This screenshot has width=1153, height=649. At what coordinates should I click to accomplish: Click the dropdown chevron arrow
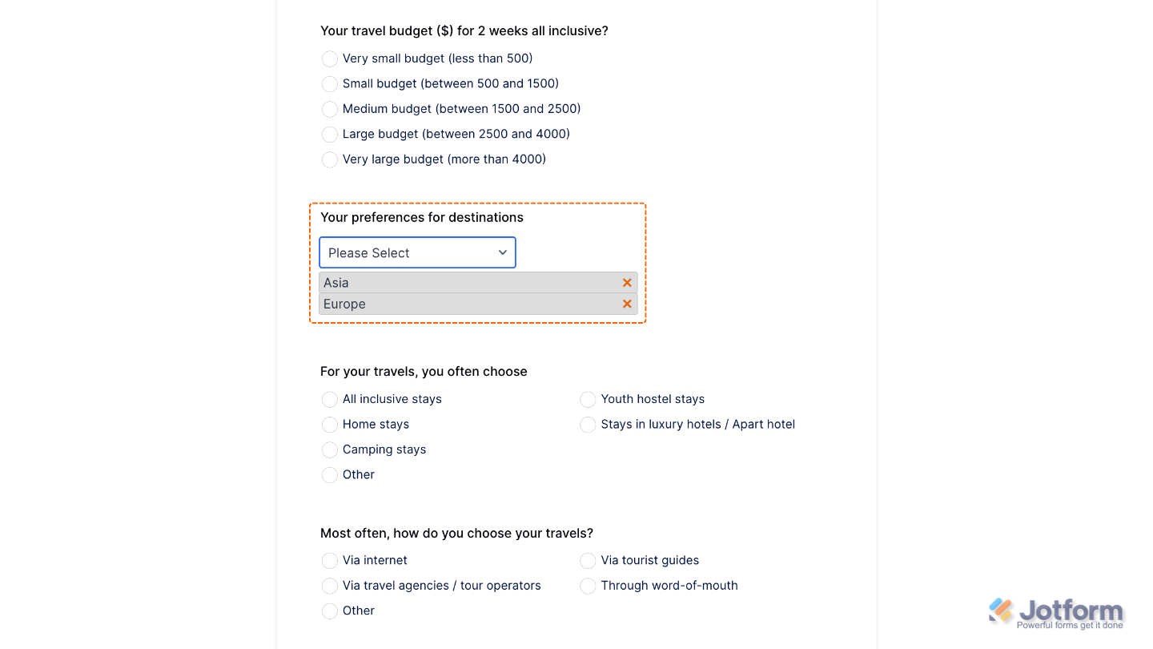tap(503, 252)
